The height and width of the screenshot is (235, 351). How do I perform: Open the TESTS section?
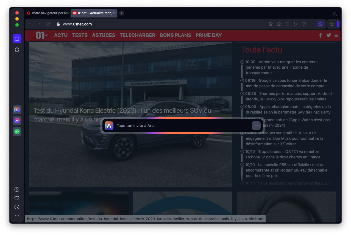(x=80, y=35)
